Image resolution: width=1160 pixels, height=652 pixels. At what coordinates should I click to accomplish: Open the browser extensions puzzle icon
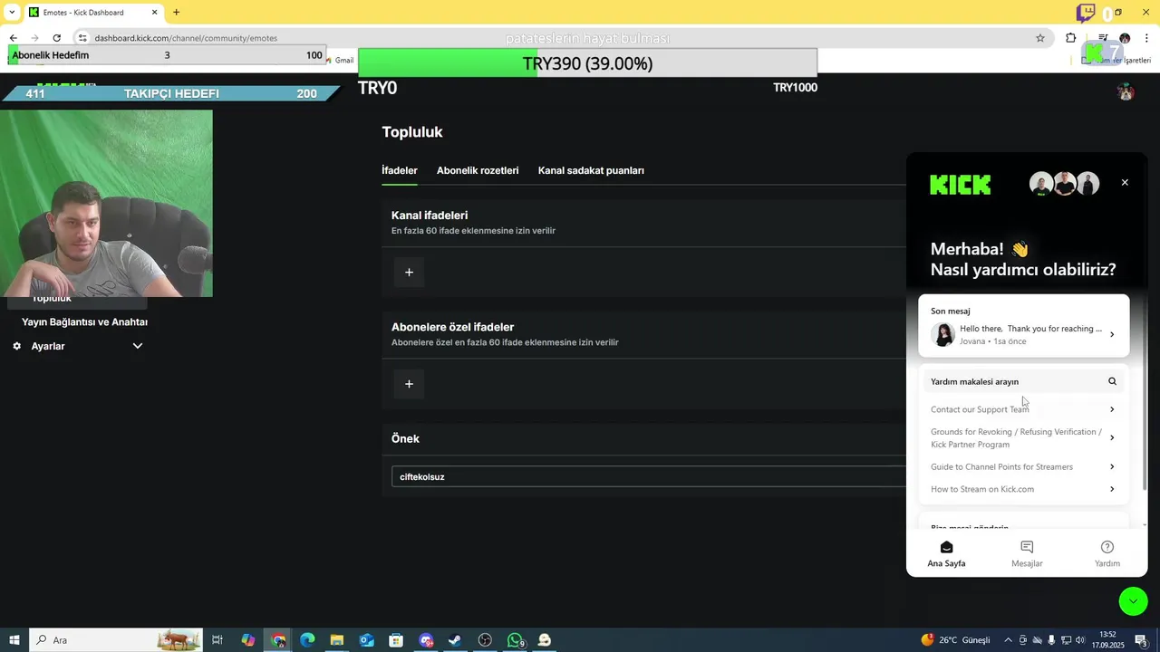tap(1071, 38)
